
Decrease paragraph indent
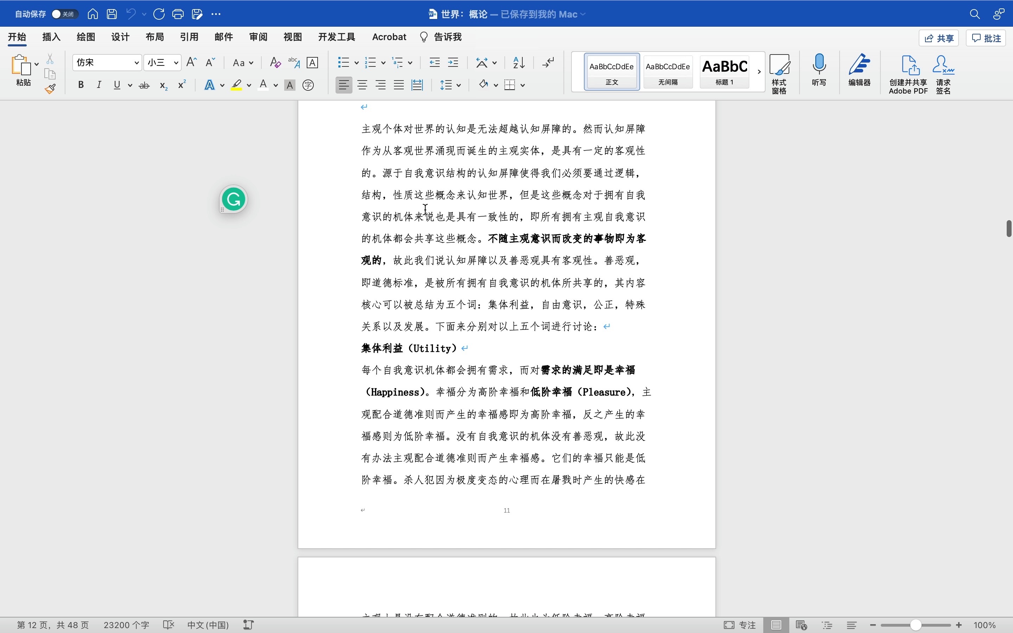tap(434, 63)
